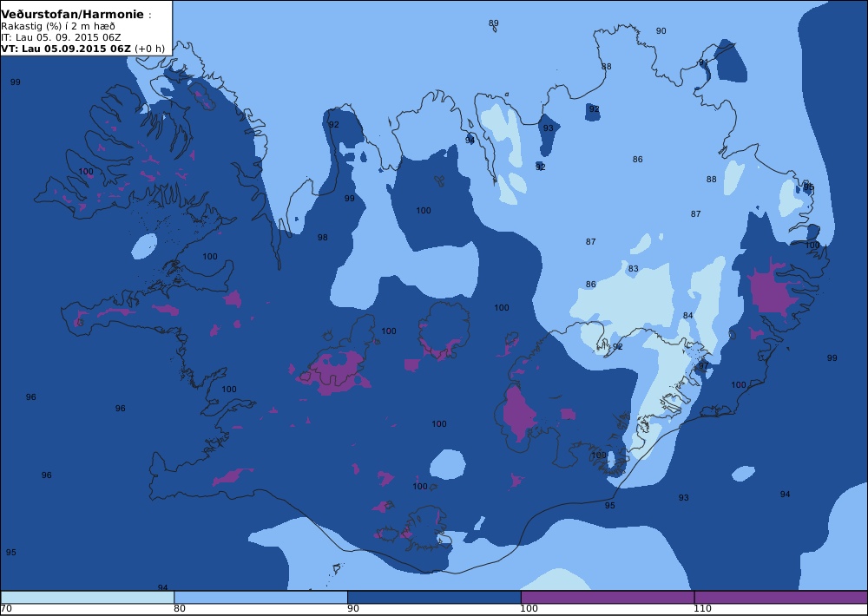Click the purple legend swatch above 110

tap(781, 597)
